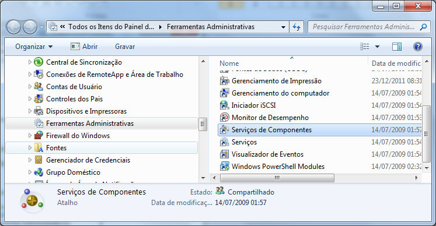The image size is (436, 226).
Task: Click the Fontes folder icon
Action: 39,148
